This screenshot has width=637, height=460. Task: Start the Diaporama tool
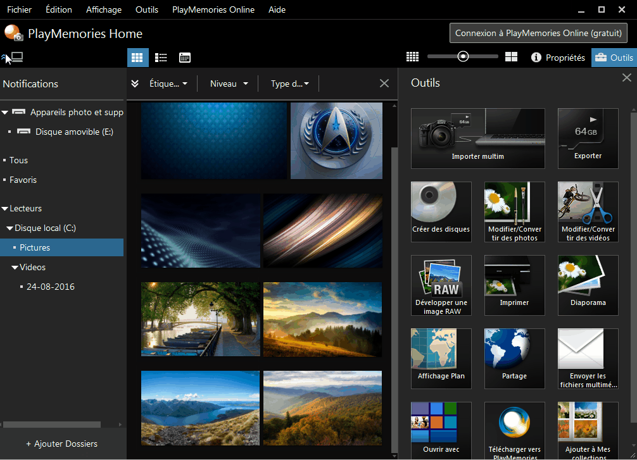click(x=588, y=285)
